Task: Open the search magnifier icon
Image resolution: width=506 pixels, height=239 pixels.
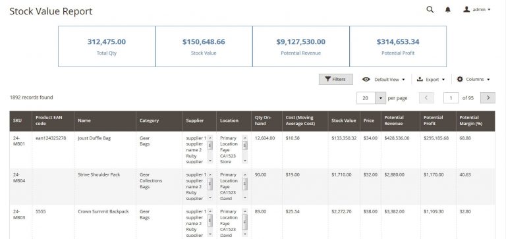Action: [430, 9]
